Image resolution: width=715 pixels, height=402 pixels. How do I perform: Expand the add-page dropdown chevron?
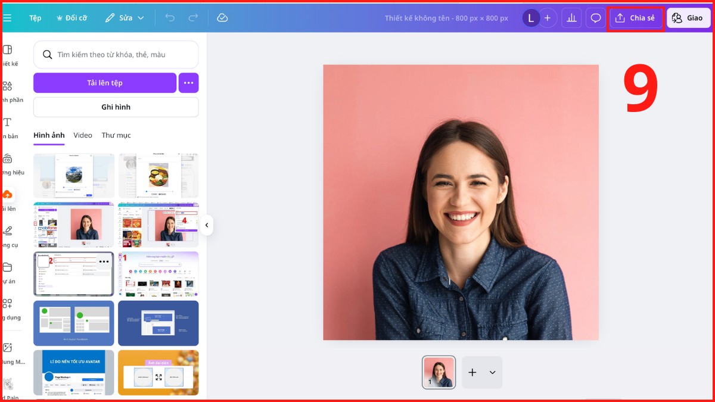click(493, 372)
